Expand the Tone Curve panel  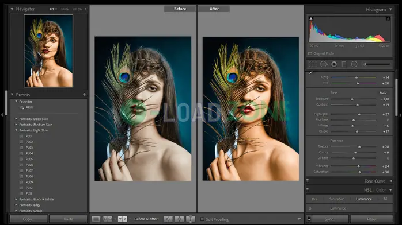(x=390, y=181)
